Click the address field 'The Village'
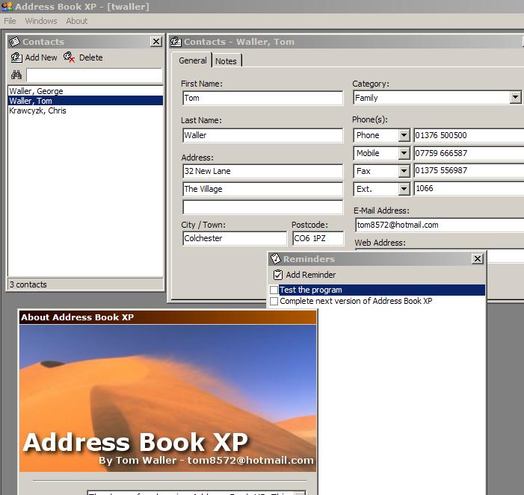Screen dimensions: 524x495 click(x=262, y=189)
